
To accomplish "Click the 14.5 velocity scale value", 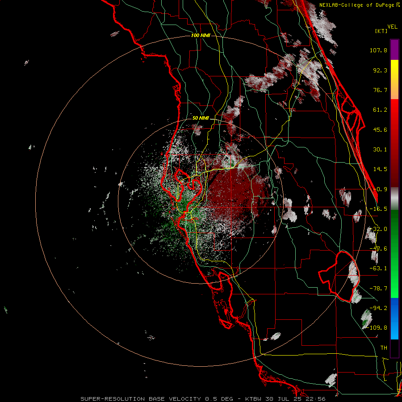I will pos(380,169).
